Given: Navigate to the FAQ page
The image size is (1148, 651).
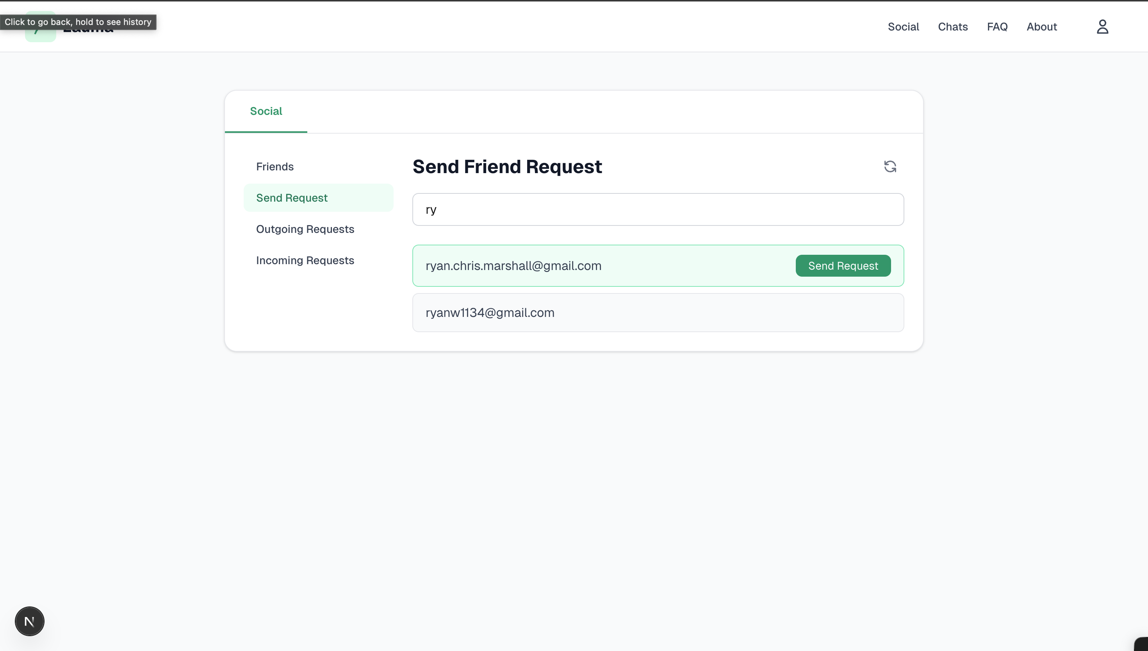Looking at the screenshot, I should click(x=997, y=27).
